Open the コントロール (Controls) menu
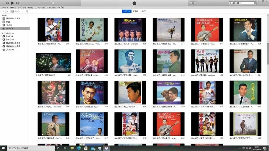Image resolution: width=269 pixels, height=151 pixels. [40, 8]
